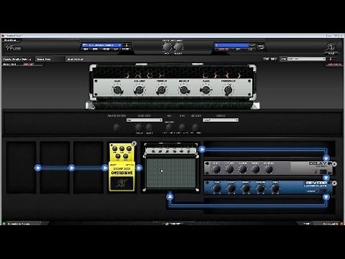345x259 pixels.
Task: Click the down arrow between Delay and Reverb racks
Action: coord(326,178)
